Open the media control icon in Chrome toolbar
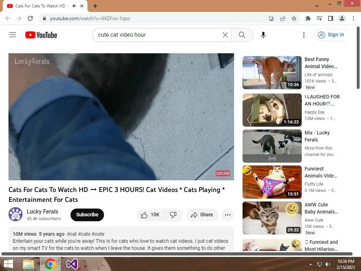 click(319, 18)
